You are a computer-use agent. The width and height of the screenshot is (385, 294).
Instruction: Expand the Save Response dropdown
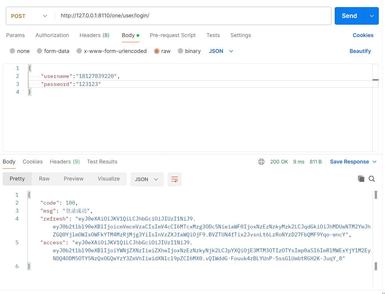click(x=353, y=162)
